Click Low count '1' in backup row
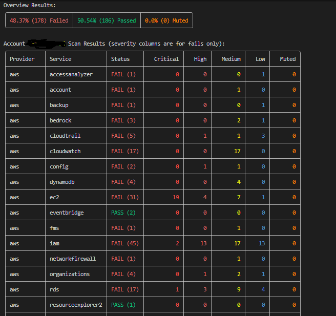The width and height of the screenshot is (336, 316). pos(263,105)
